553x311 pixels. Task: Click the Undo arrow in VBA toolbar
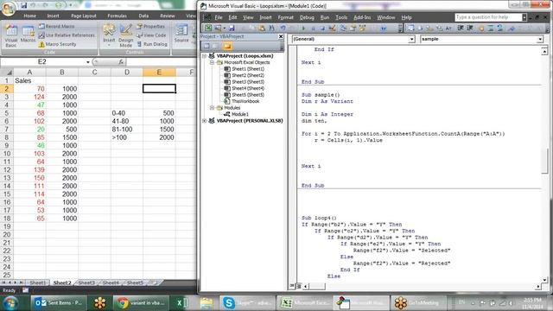tap(283, 29)
